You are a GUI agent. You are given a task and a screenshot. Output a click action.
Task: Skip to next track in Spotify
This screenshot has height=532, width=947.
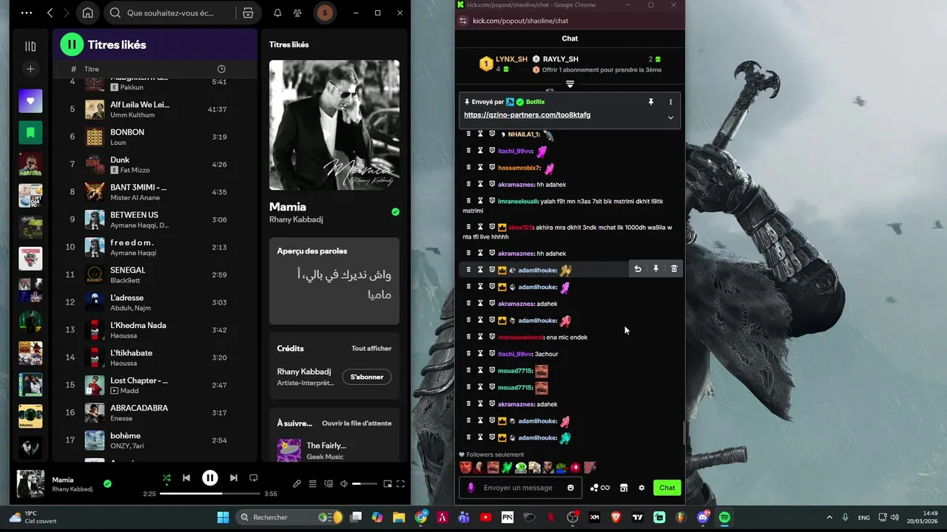pos(234,478)
